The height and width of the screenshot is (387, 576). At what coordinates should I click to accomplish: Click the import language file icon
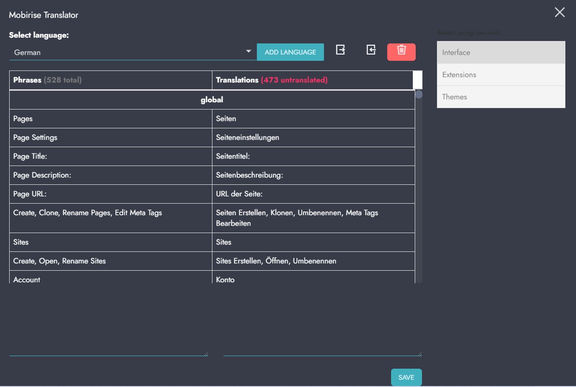[x=371, y=50]
